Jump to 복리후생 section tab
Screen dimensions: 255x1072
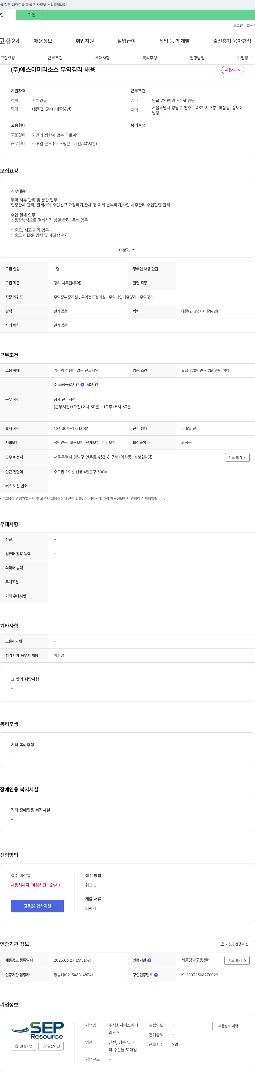[150, 58]
